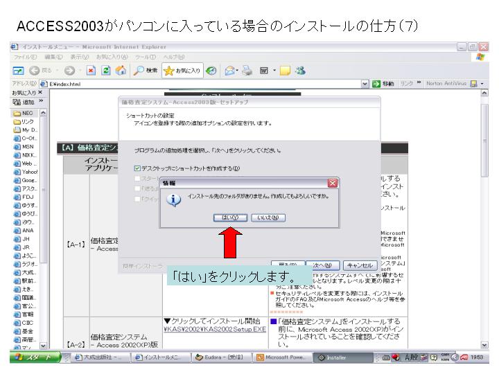Click the 次へ(N) button in the setup wizard

tap(322, 265)
